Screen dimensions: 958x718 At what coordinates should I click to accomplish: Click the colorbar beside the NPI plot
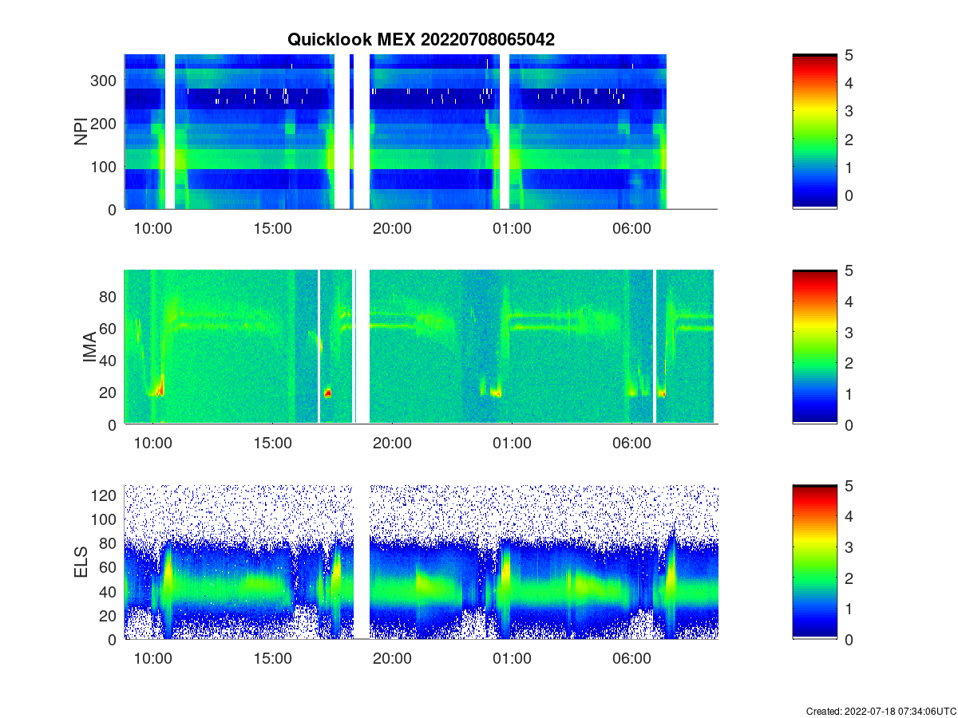[814, 132]
